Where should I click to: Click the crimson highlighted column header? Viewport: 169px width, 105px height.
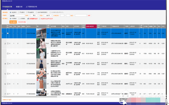pos(91,26)
